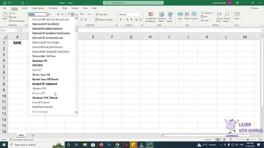Select the FIRST sheet tab
This screenshot has width=264, height=148.
21,135
